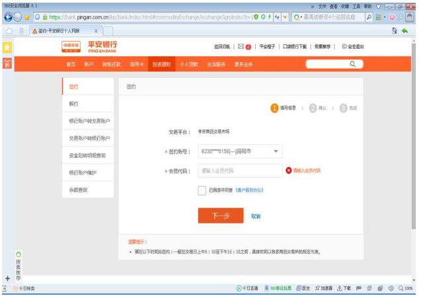Select 余额查询 in the left menu
421x298 pixels.
point(88,190)
